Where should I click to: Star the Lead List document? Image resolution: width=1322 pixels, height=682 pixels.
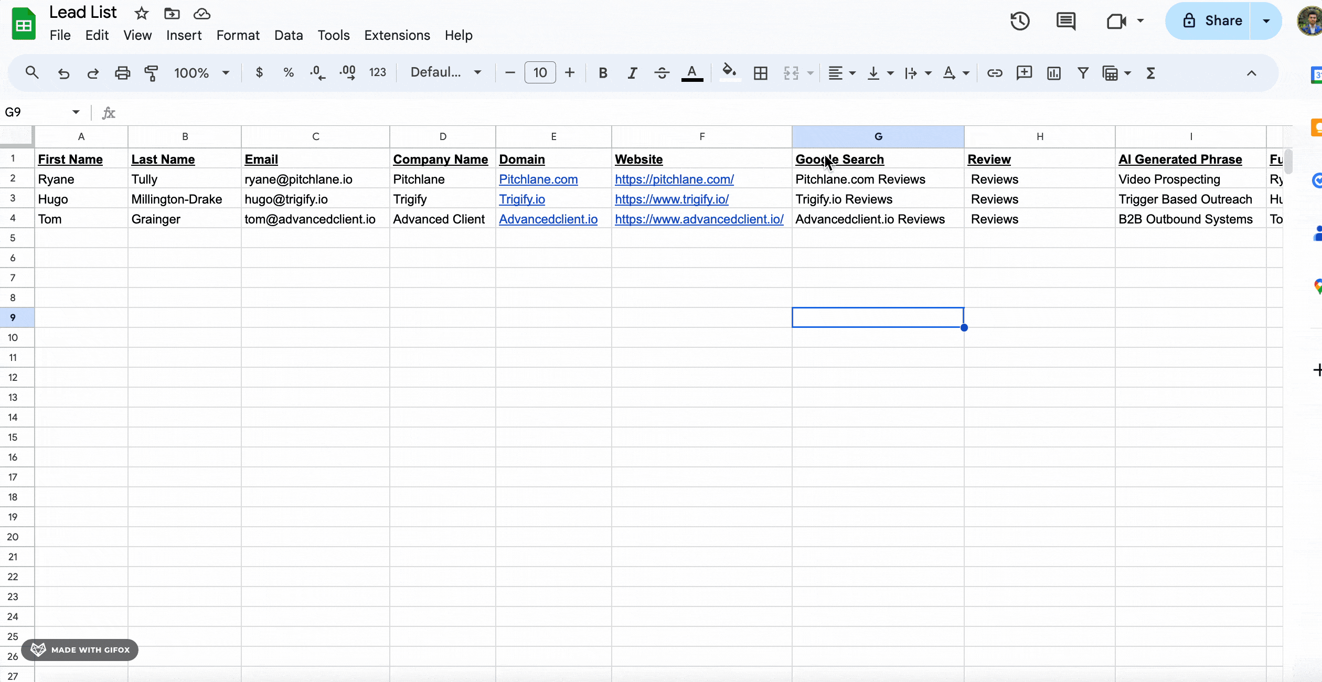click(142, 14)
